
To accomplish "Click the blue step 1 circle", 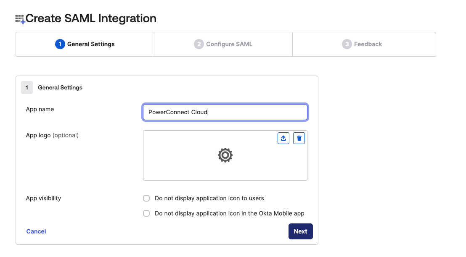I will (60, 44).
